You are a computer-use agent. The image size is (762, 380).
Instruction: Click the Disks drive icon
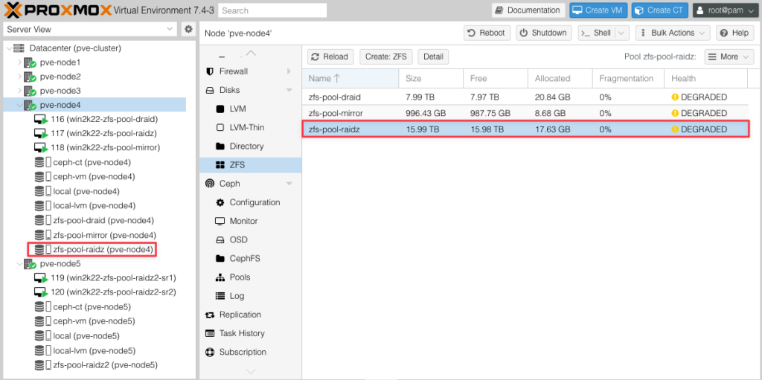point(210,91)
